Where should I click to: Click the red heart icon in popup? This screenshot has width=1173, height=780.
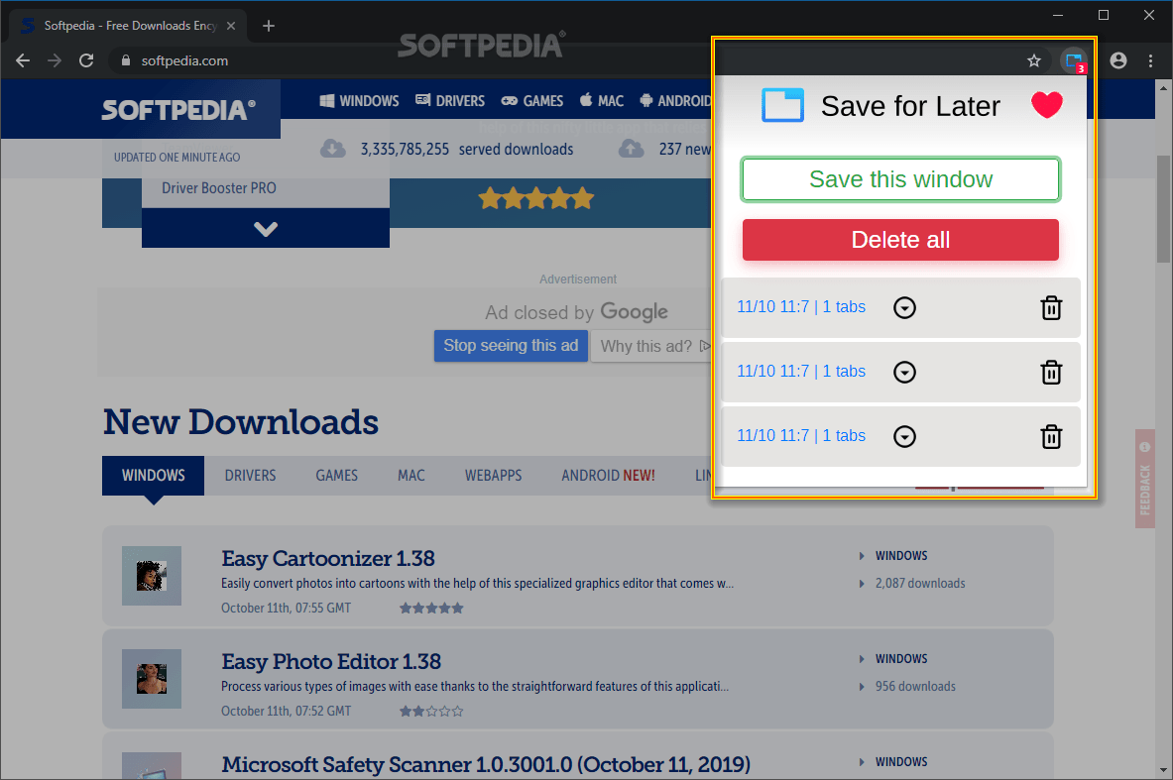coord(1046,105)
